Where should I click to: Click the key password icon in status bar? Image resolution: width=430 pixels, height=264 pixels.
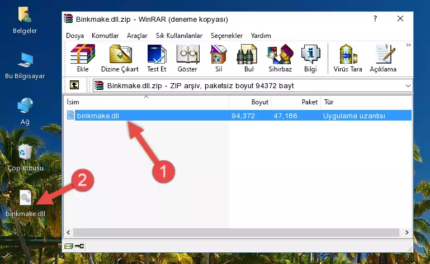(79, 246)
